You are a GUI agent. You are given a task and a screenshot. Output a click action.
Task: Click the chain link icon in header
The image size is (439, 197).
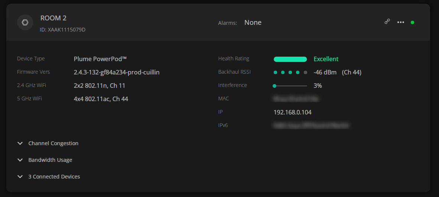[387, 22]
